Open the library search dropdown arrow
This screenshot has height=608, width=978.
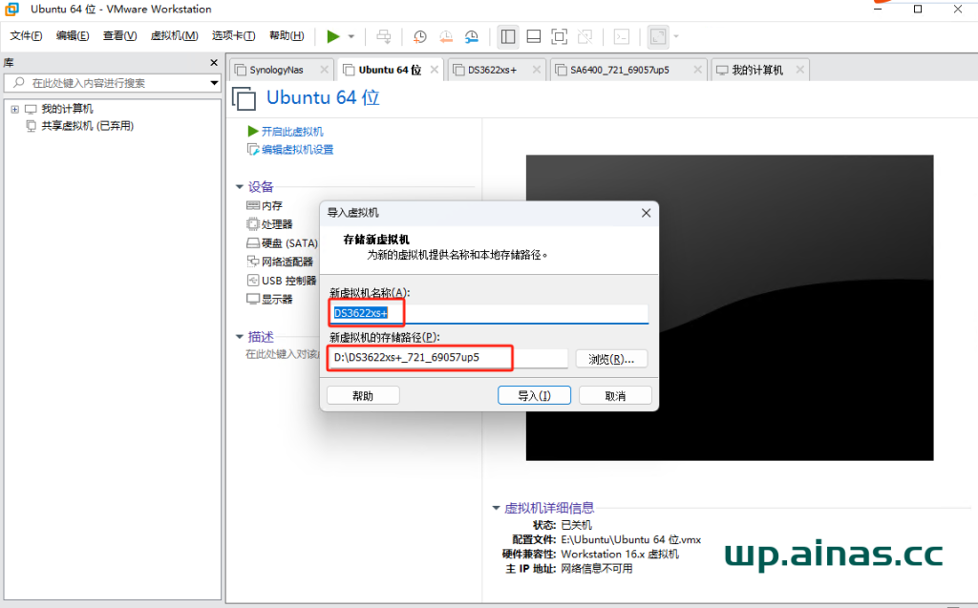214,83
